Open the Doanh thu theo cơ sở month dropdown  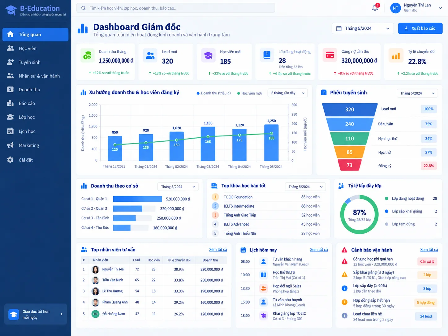(x=178, y=187)
